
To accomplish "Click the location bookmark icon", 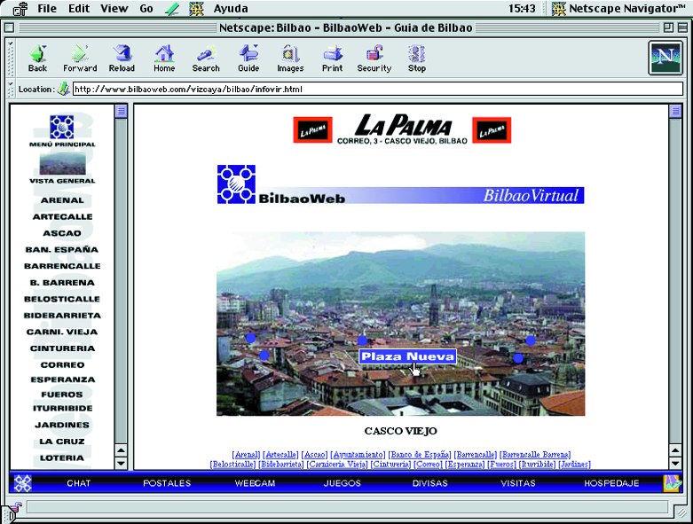I will point(64,89).
